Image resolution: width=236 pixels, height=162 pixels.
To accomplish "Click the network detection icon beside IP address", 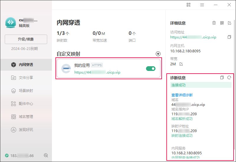I will click(46, 155).
